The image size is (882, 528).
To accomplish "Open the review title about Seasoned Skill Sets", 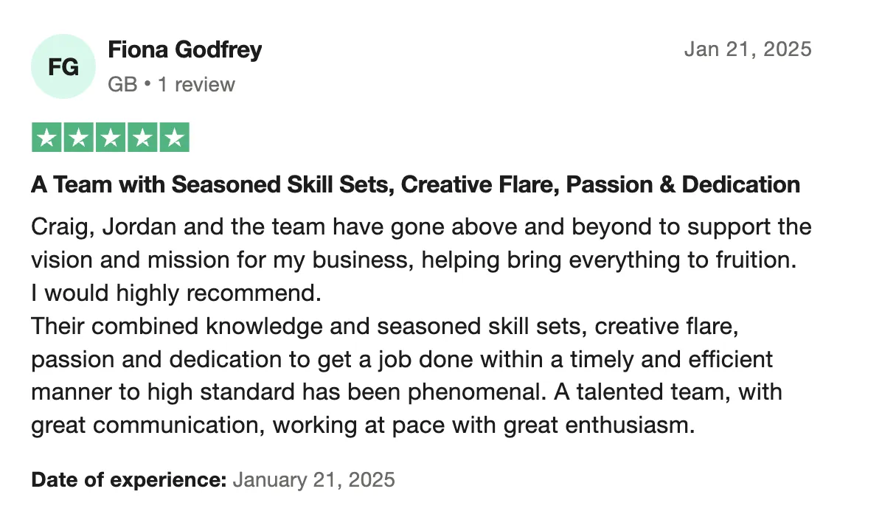I will coord(416,185).
